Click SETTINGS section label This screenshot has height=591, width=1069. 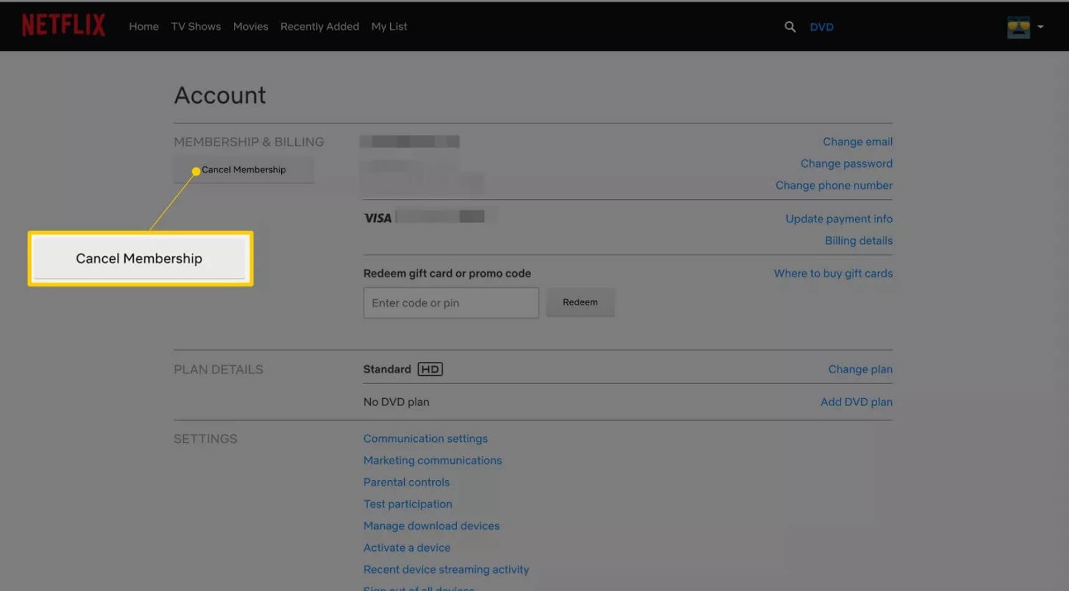[x=205, y=439]
